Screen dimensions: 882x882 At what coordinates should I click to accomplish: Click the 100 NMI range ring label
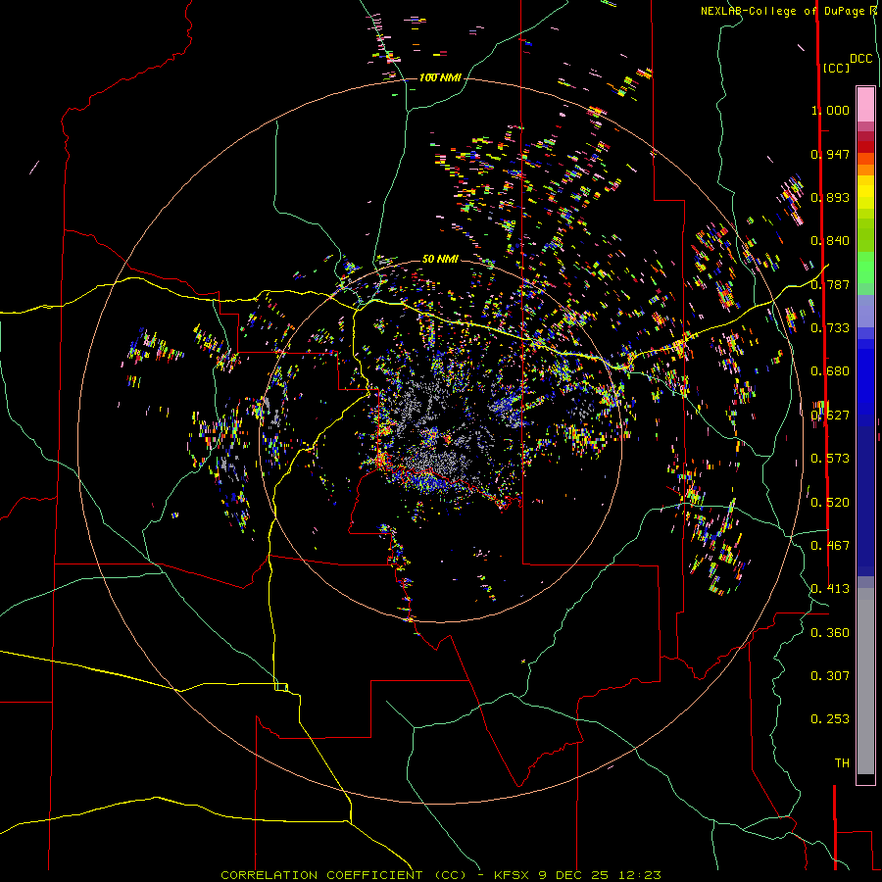[440, 77]
